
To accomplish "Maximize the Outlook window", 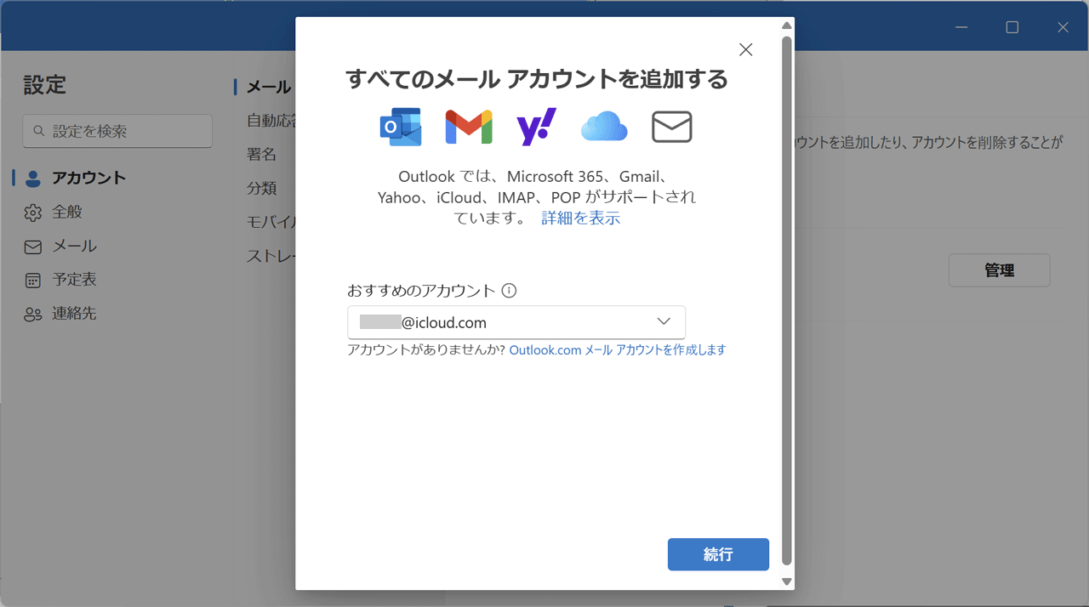I will 1012,27.
